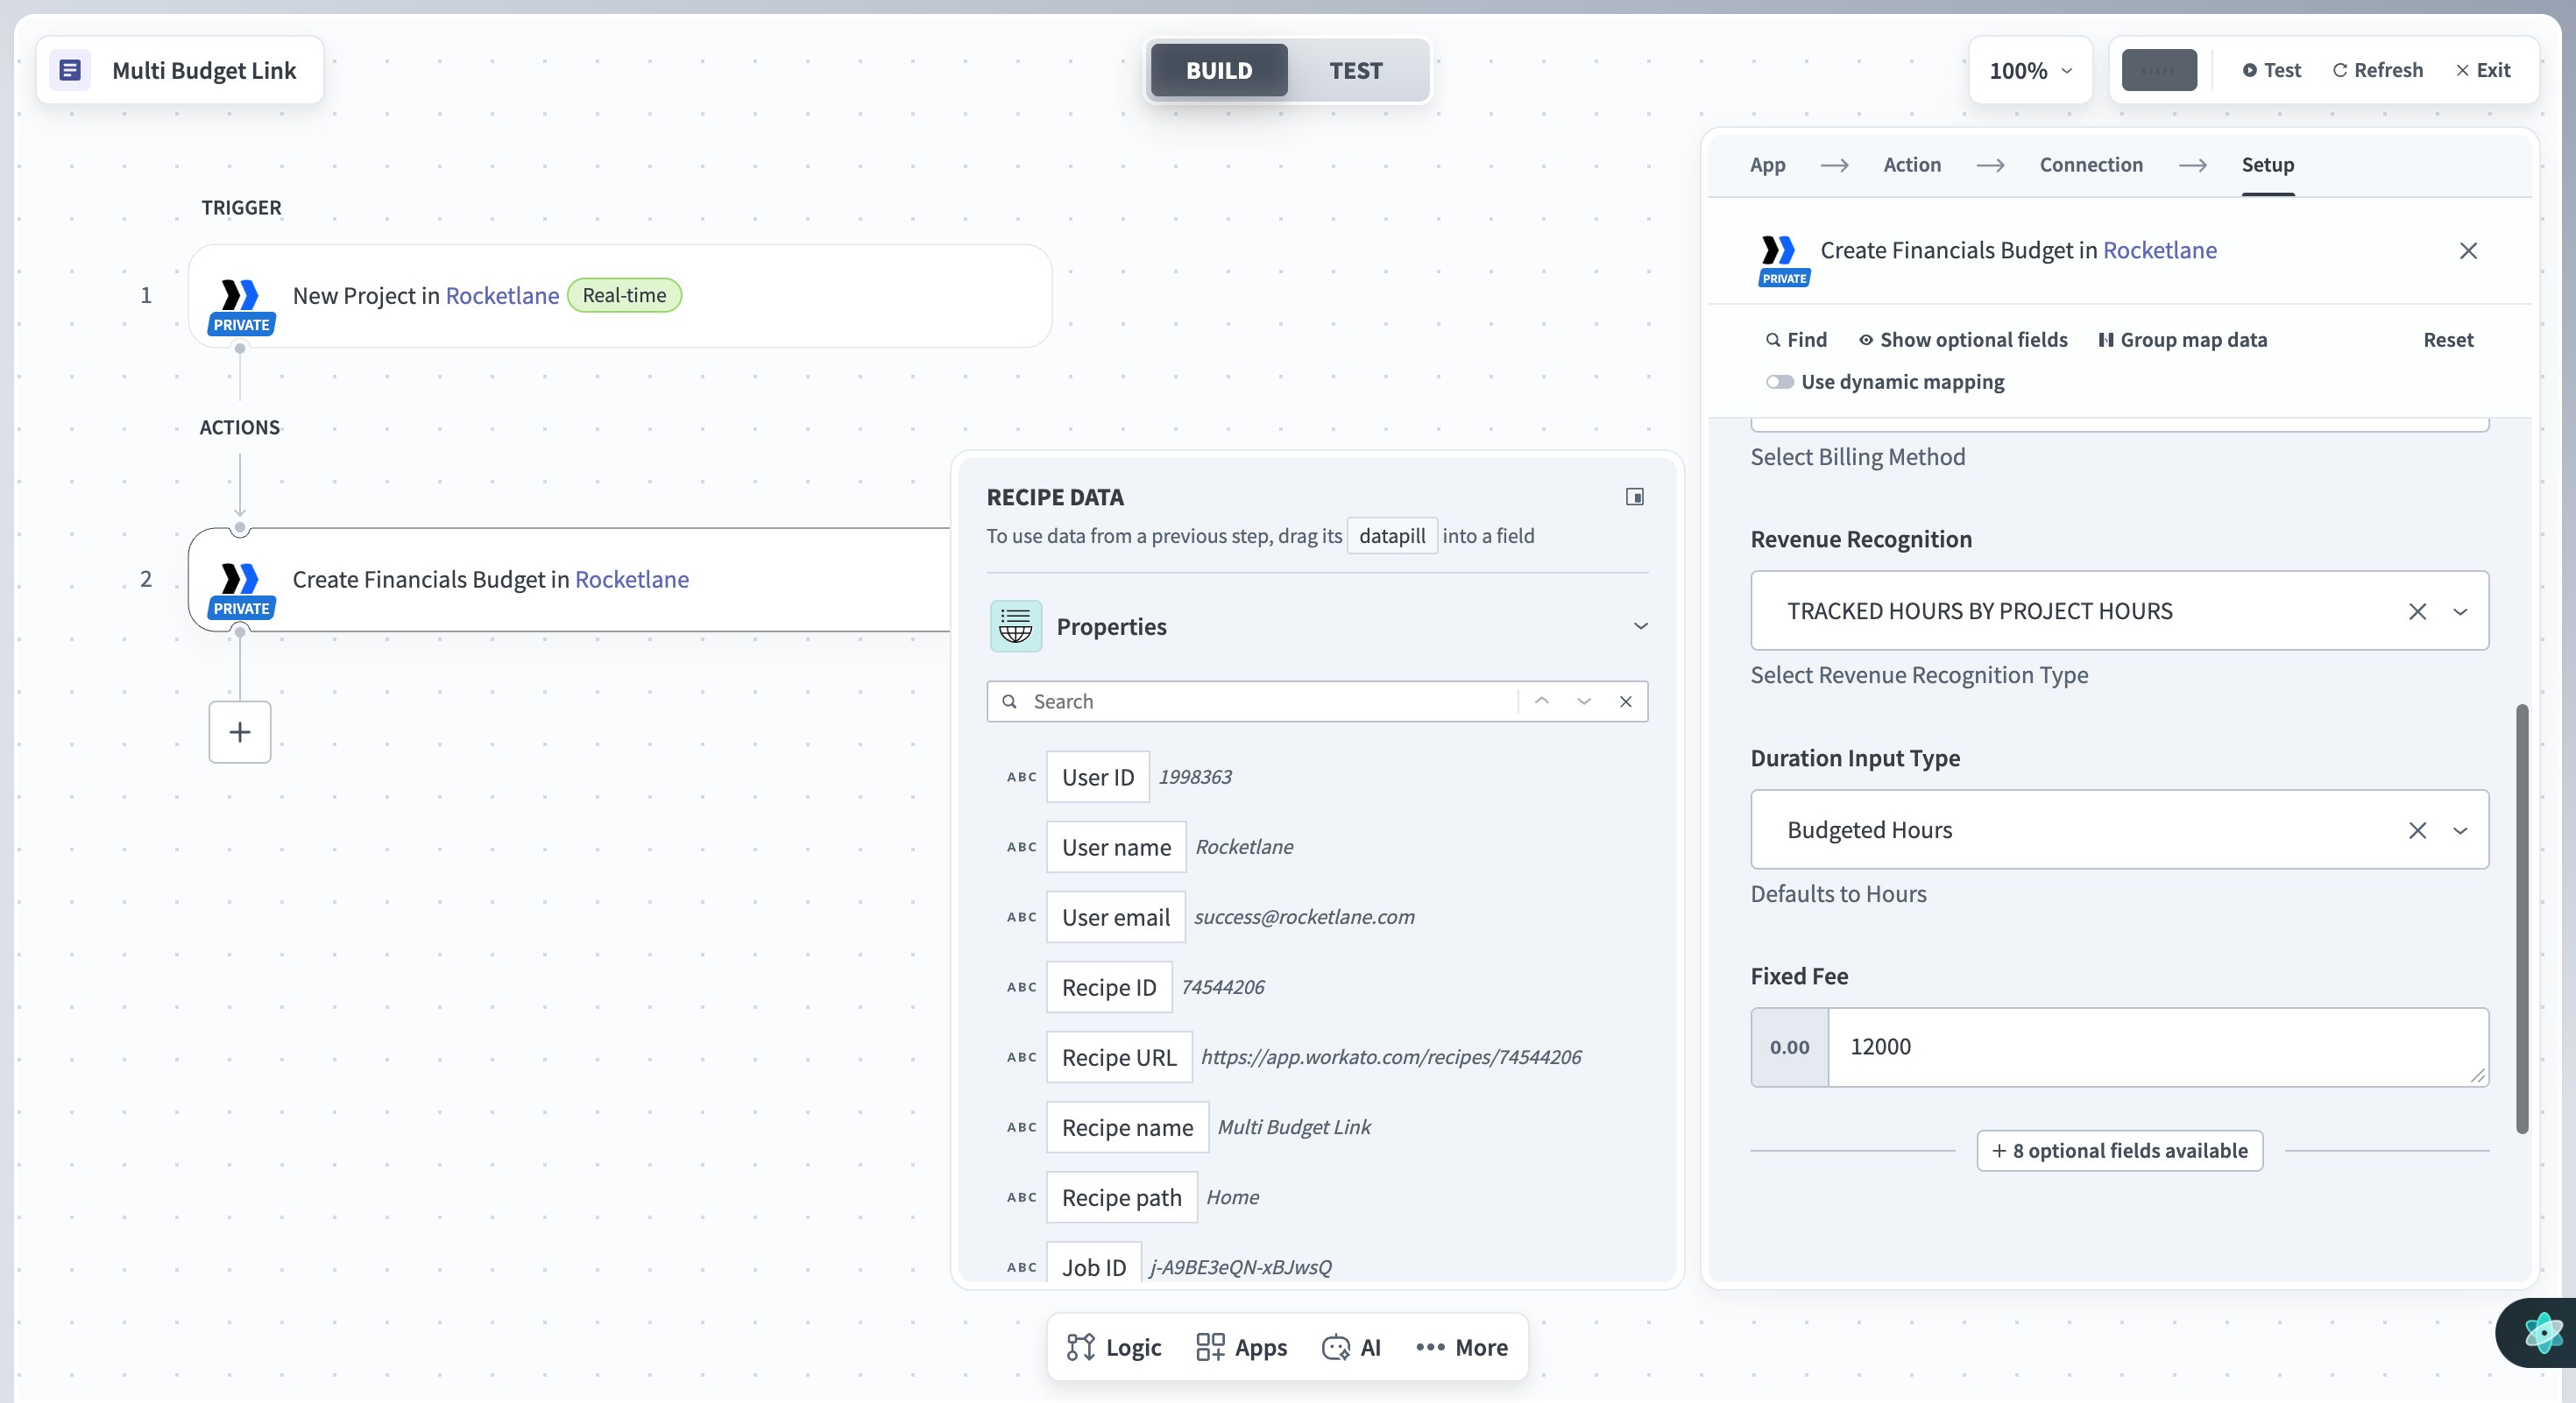Open Rocketlane link in setup panel header
2576x1403 pixels.
click(2160, 250)
